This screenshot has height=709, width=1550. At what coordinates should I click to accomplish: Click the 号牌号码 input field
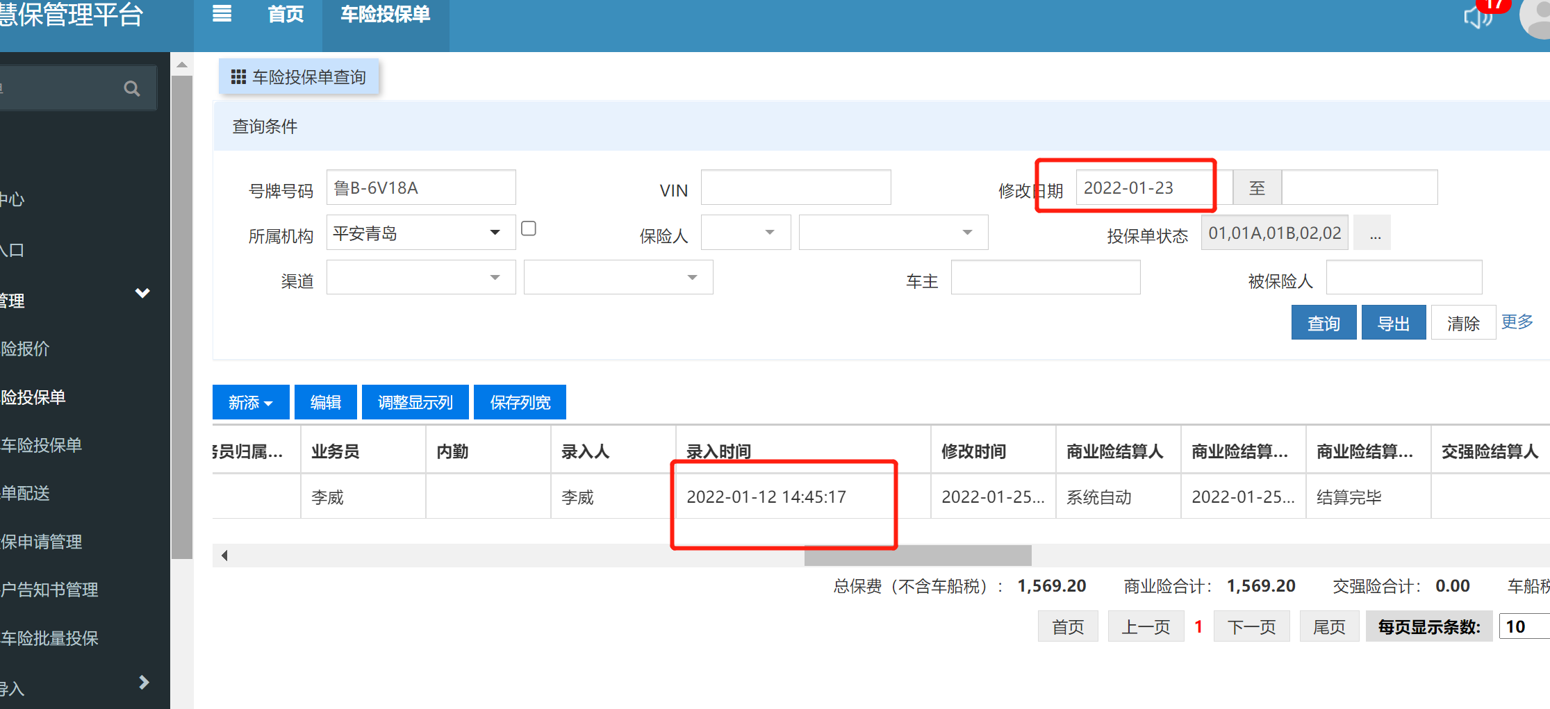(421, 187)
